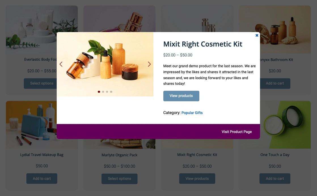Add Lydial Travel Makeup Bag to cart
317x196 pixels.
pos(42,179)
